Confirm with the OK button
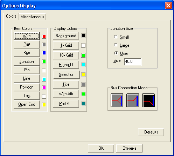174x156 pixels. click(x=101, y=148)
